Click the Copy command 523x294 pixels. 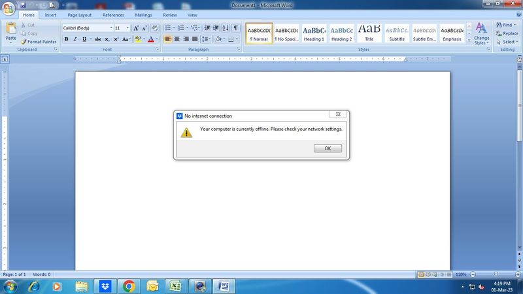coord(29,33)
